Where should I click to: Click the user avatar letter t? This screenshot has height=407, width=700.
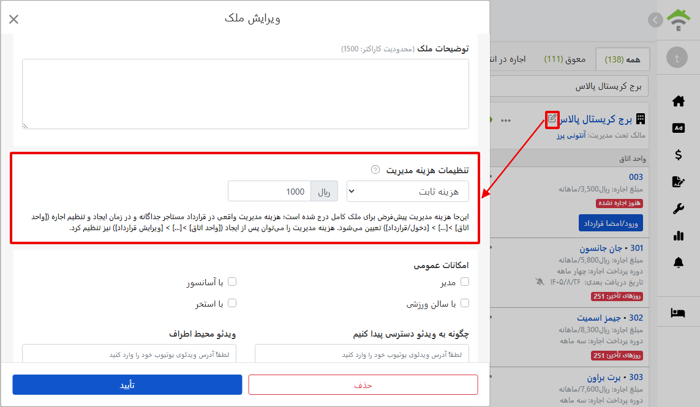point(677,58)
